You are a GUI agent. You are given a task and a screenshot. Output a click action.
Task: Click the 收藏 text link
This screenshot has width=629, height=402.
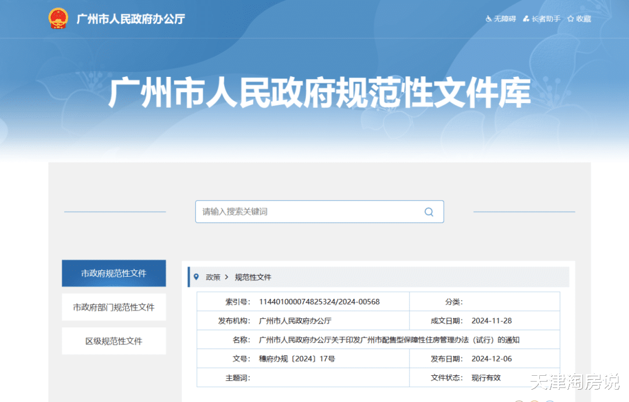[584, 19]
